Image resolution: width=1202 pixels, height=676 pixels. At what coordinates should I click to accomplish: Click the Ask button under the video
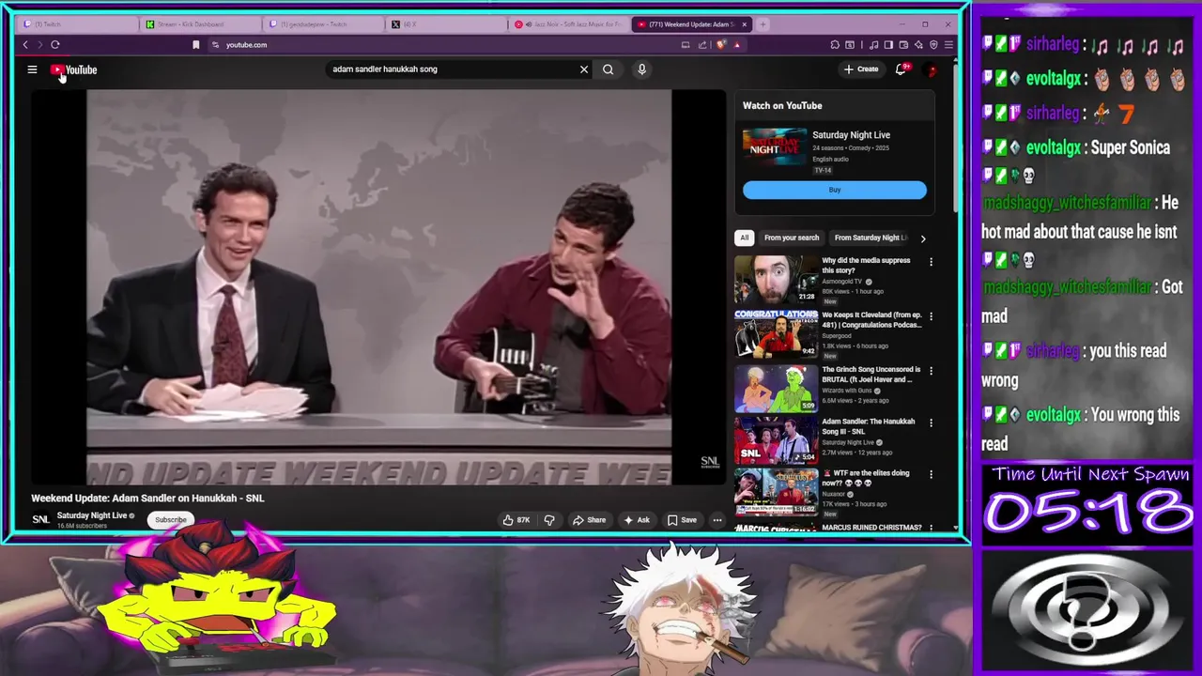pyautogui.click(x=637, y=520)
